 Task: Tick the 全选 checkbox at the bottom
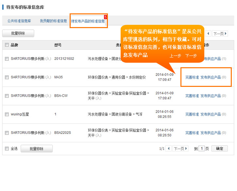point(7,149)
